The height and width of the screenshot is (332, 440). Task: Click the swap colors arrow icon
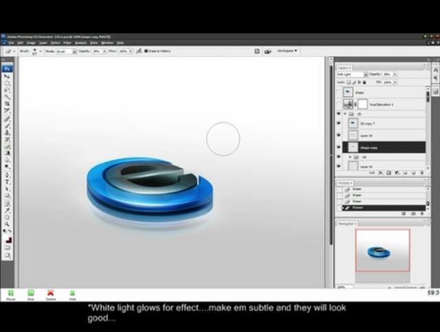(10, 232)
